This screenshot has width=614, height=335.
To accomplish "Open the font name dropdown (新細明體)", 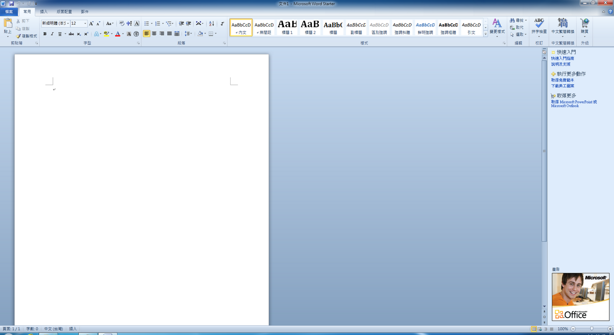I will (x=68, y=23).
